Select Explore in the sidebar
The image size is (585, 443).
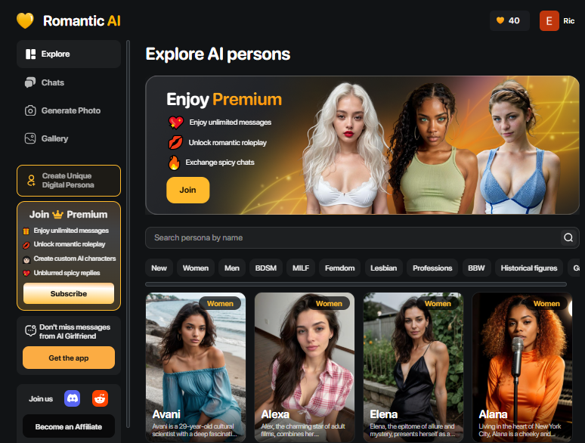pyautogui.click(x=69, y=54)
